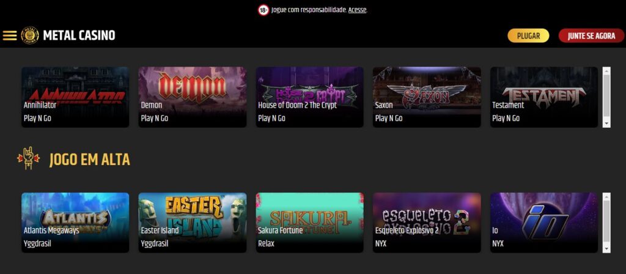626x274 pixels.
Task: Open the Io game by NYX
Action: (x=543, y=223)
